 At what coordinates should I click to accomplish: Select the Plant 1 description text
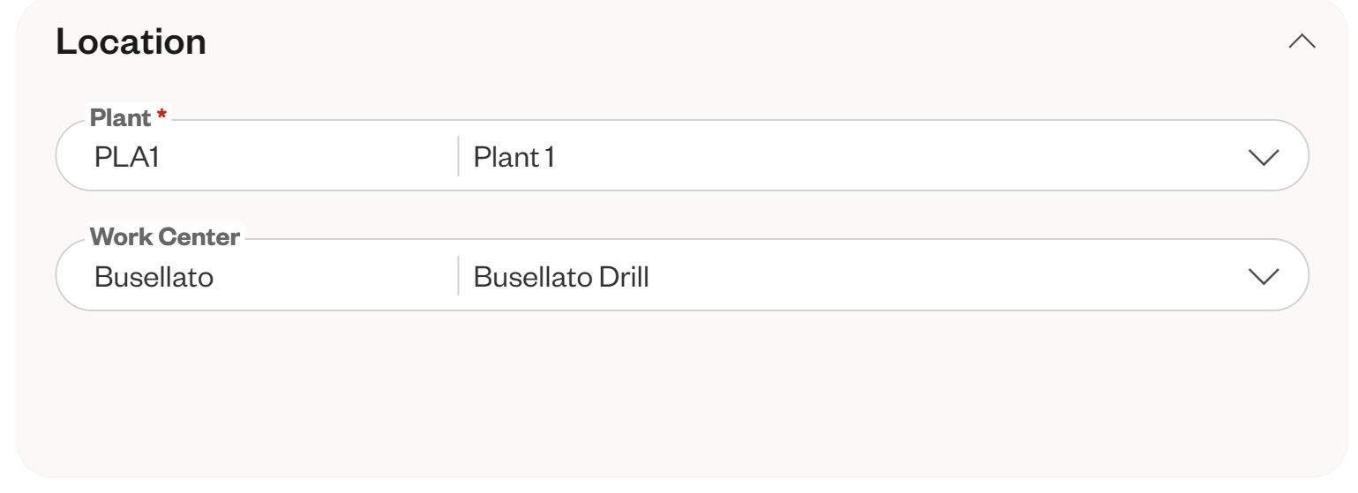tap(514, 157)
